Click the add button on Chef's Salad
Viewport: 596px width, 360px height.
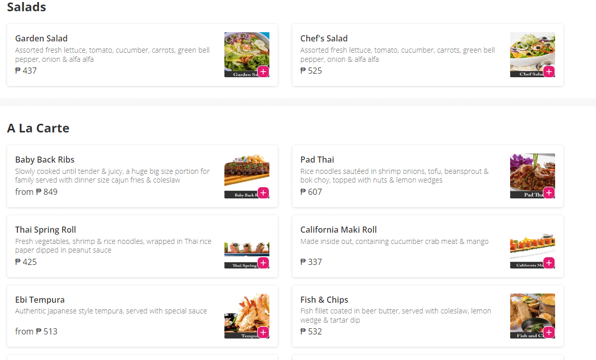tap(548, 72)
